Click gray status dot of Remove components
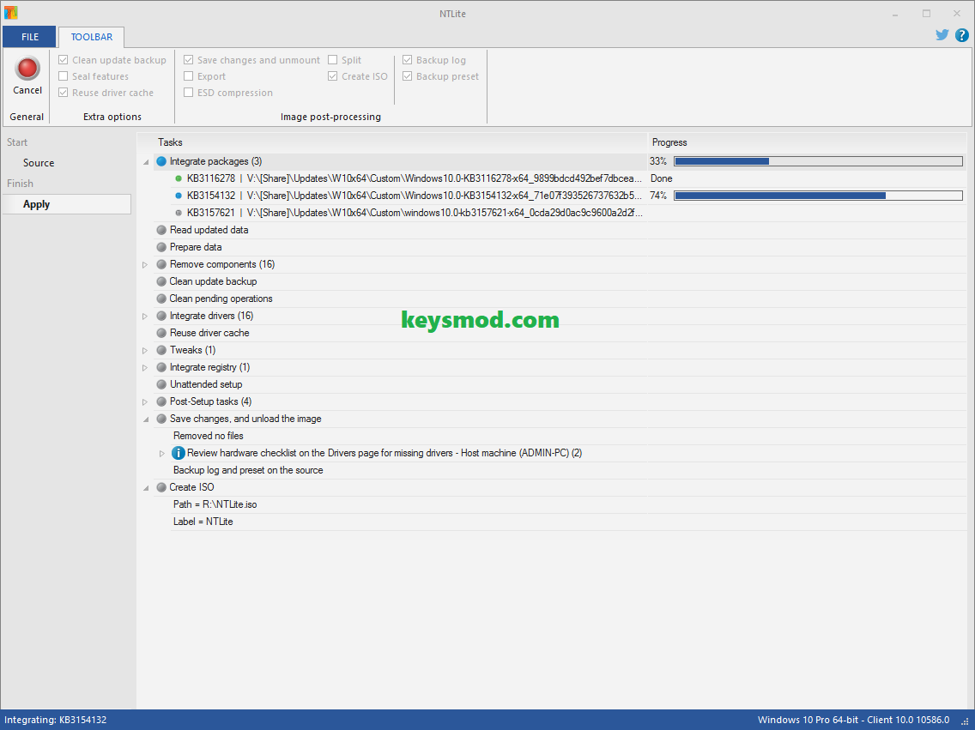This screenshot has height=730, width=975. [161, 264]
